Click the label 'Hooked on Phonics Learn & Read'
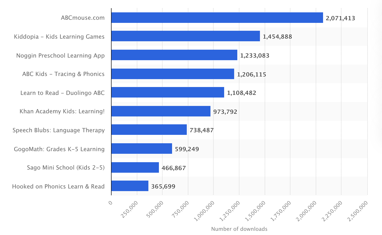382x235 pixels. pos(58,187)
